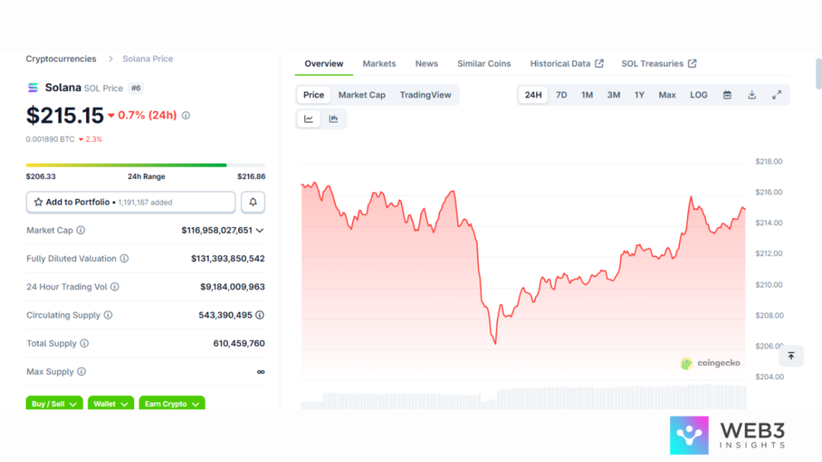Screen dimensions: 822x462
Task: Switch to candlestick chart icon
Action: coord(333,119)
